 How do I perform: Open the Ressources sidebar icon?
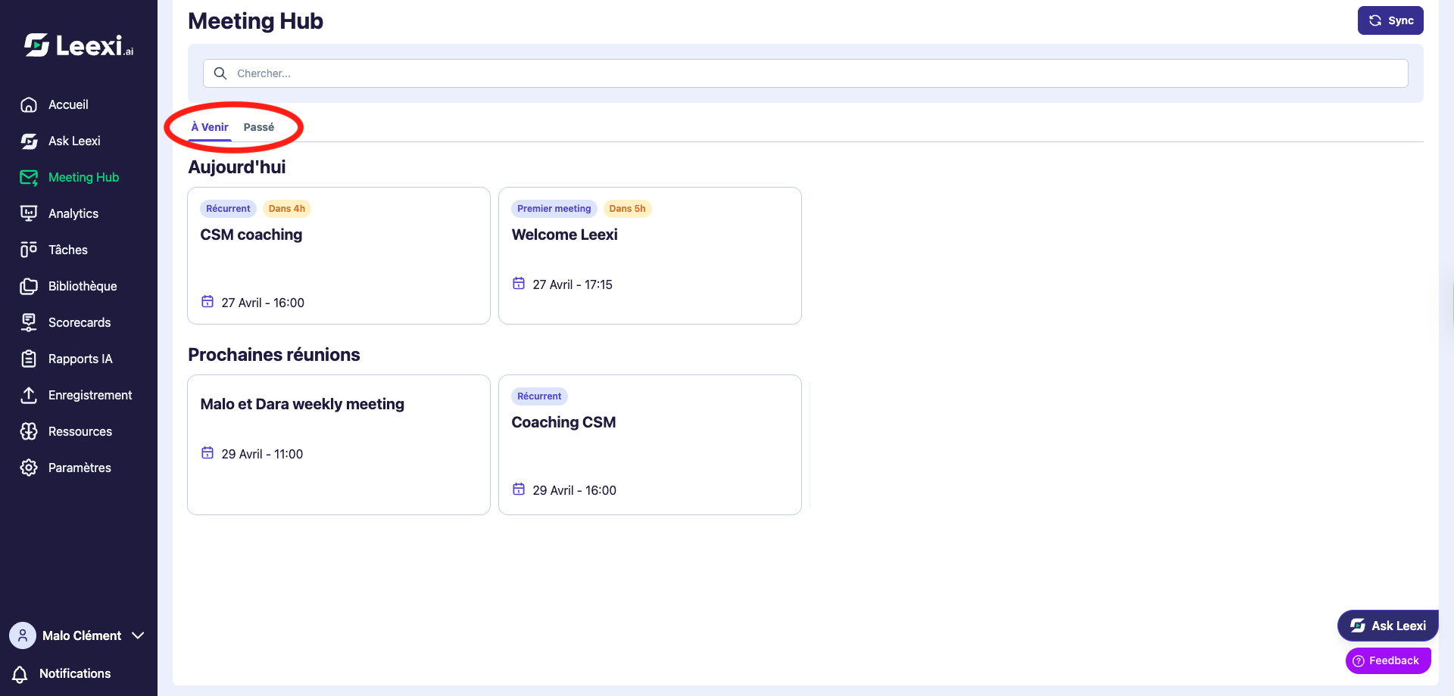coord(29,431)
